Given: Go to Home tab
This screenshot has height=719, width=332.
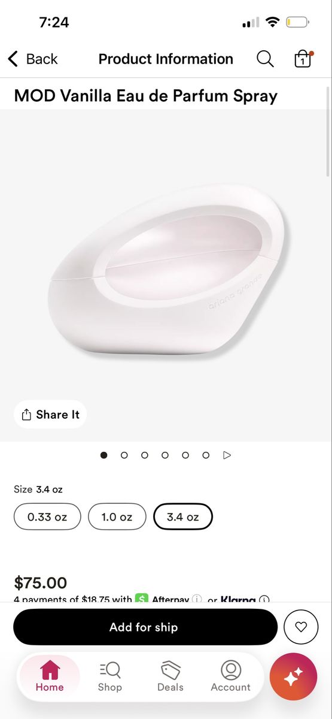Looking at the screenshot, I should tap(50, 676).
